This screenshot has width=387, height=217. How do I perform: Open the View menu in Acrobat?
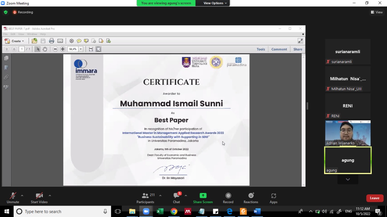tap(21, 34)
